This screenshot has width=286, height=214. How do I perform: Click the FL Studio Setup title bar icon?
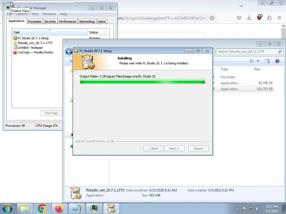point(76,51)
